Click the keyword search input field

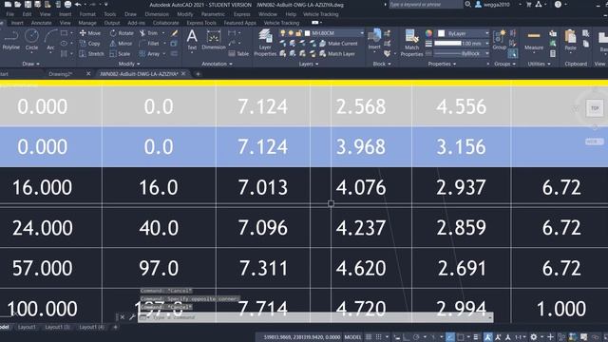click(x=426, y=4)
